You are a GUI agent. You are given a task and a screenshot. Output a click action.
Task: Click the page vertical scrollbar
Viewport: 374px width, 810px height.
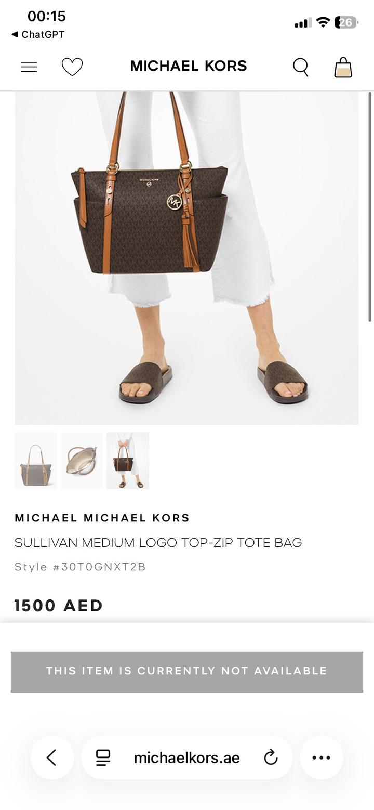[x=370, y=207]
